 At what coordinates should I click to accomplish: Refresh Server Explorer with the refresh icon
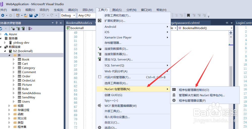(1, 29)
